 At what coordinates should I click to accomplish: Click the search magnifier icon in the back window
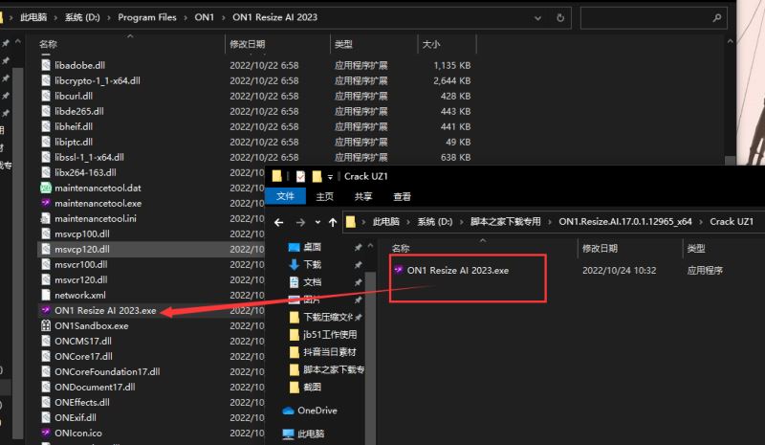point(716,17)
